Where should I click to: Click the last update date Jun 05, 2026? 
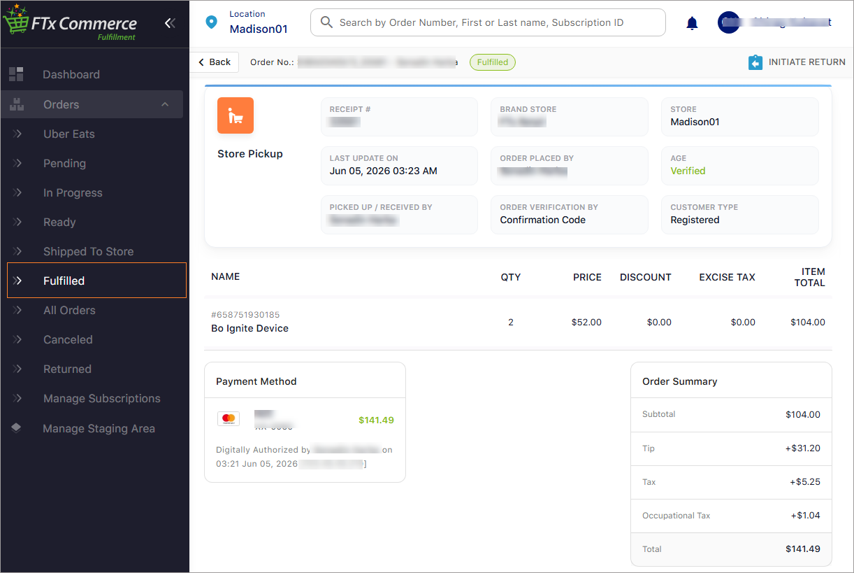click(x=384, y=171)
